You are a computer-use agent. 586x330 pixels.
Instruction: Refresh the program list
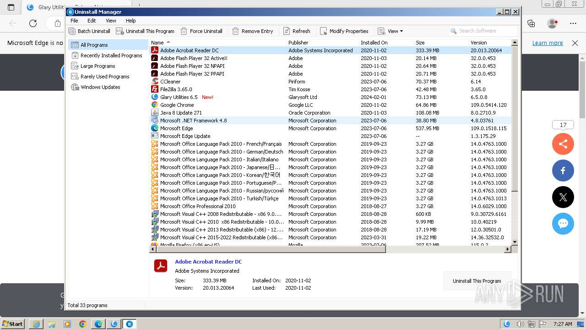tap(296, 31)
